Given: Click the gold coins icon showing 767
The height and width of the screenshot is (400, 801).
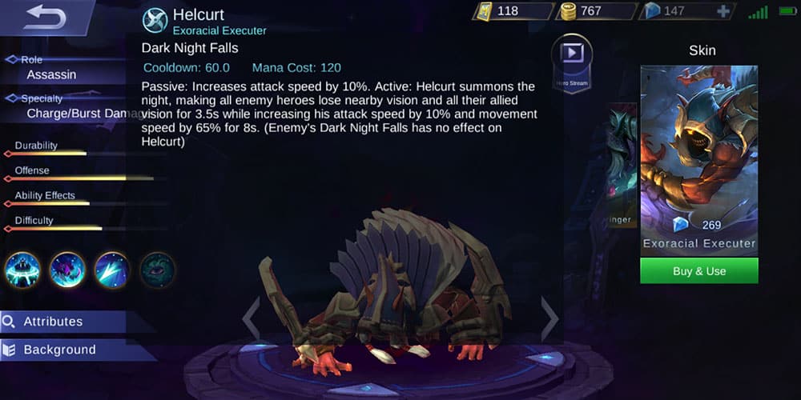Looking at the screenshot, I should click(x=568, y=11).
